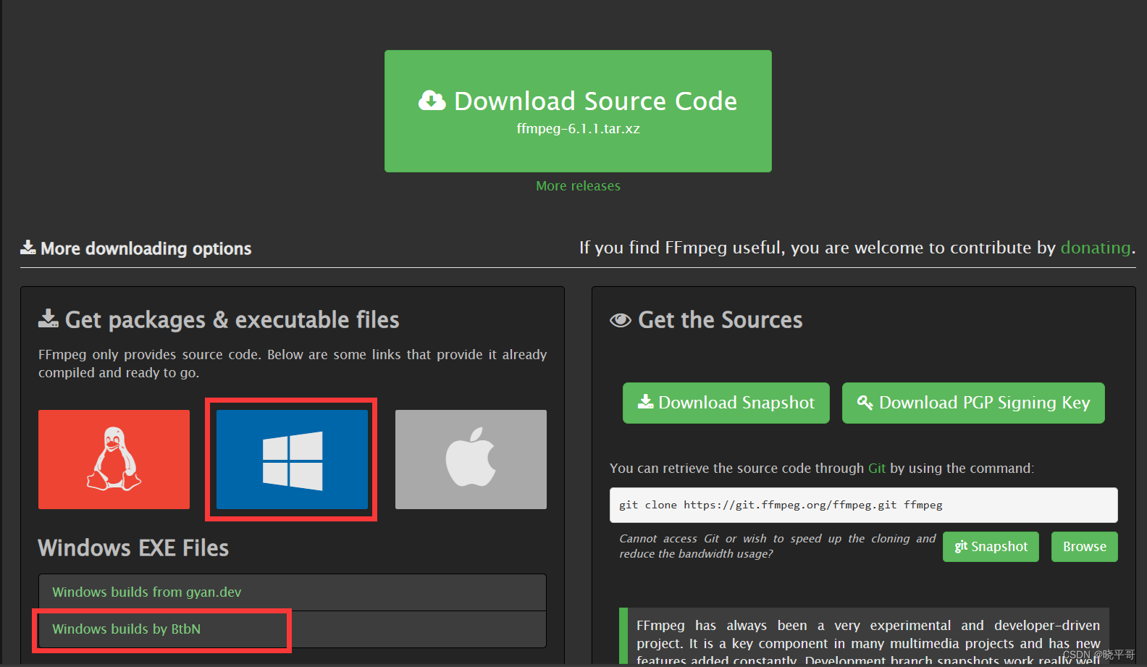Screen dimensions: 1147x667
Task: Select the Windows logo tile
Action: tap(292, 459)
